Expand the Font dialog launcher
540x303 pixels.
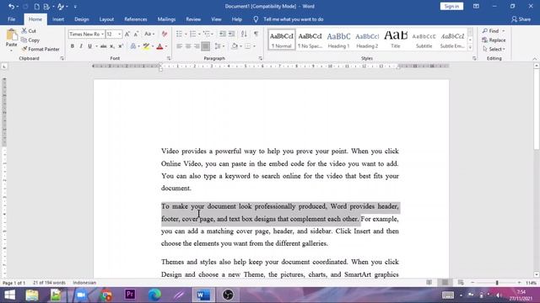169,58
